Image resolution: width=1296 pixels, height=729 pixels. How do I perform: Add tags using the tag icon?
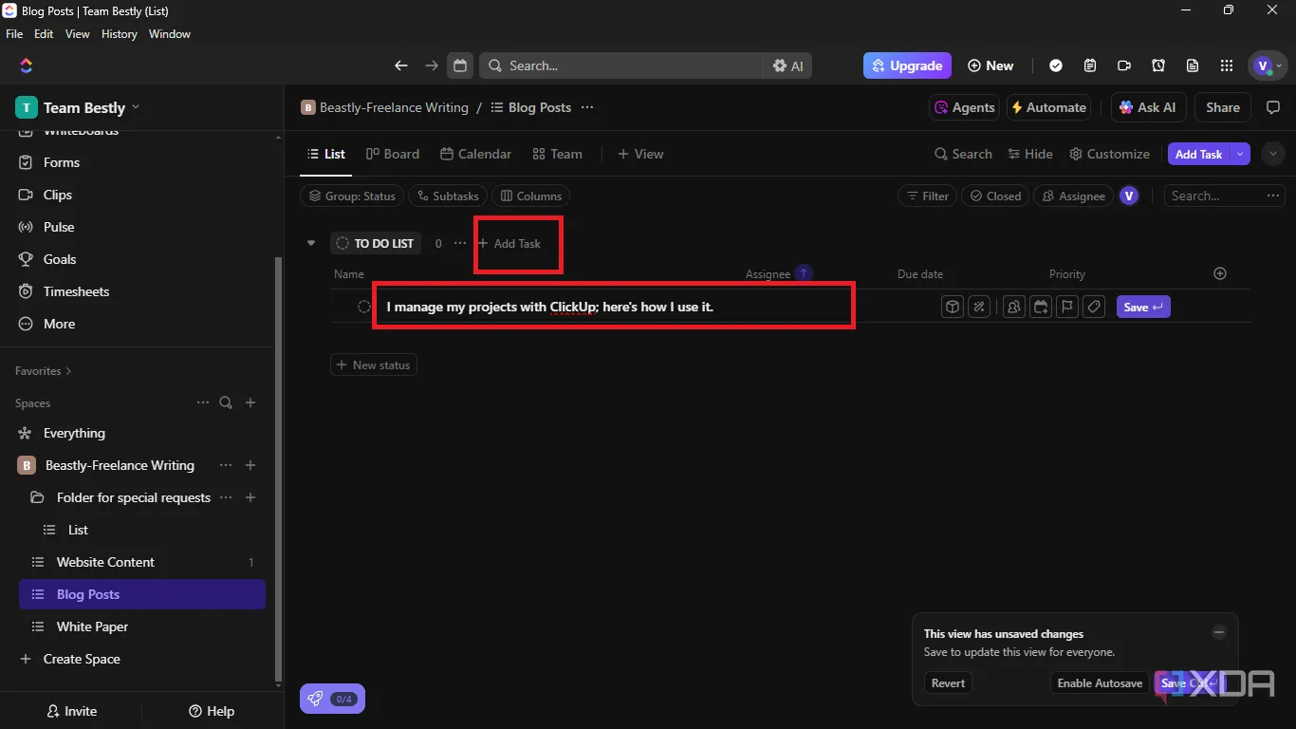[1094, 307]
